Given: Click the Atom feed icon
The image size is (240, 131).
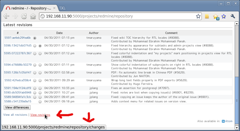Looking at the screenshot, I should [x=223, y=121].
